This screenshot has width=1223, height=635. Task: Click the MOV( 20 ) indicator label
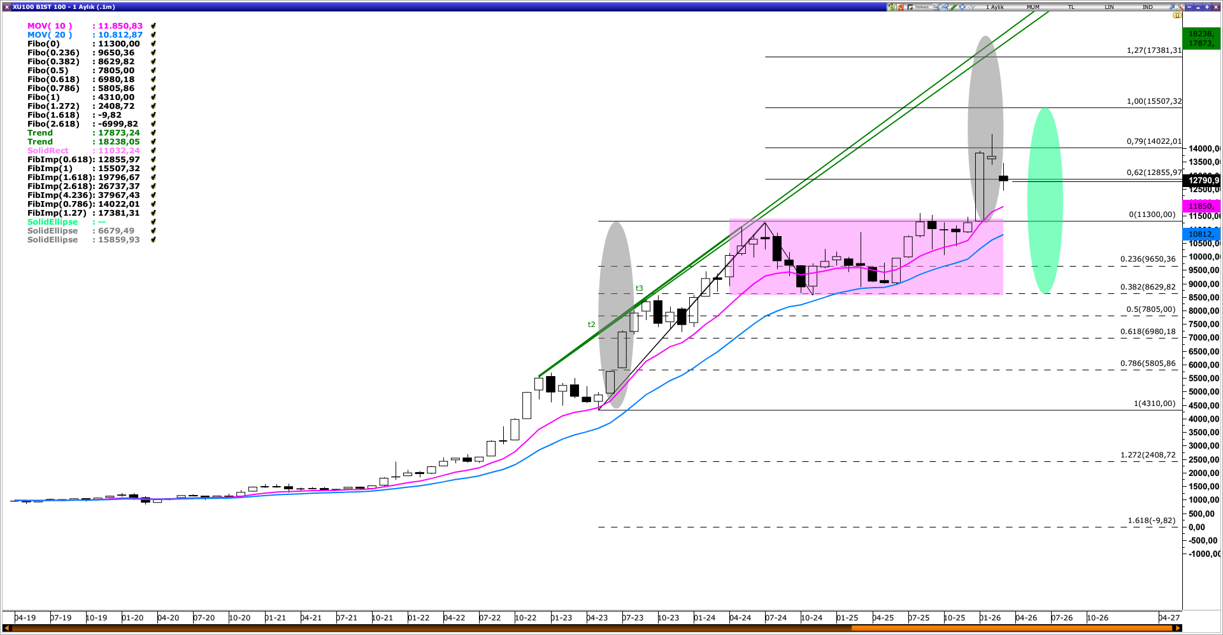[x=50, y=35]
